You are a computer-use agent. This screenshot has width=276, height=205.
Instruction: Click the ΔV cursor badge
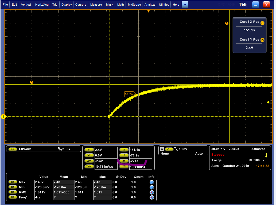pyautogui.click(x=89, y=161)
